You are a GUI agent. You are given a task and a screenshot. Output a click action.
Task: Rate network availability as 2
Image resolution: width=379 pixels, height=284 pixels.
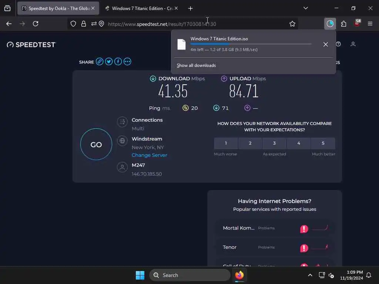click(x=250, y=143)
